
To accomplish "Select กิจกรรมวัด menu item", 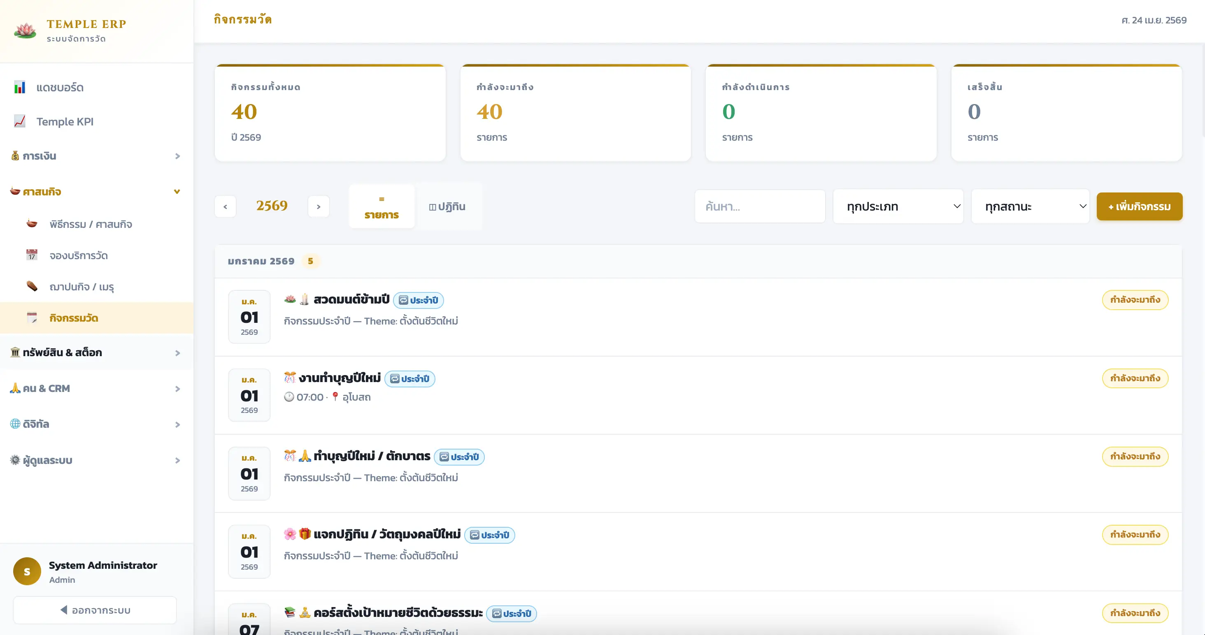I will (96, 318).
